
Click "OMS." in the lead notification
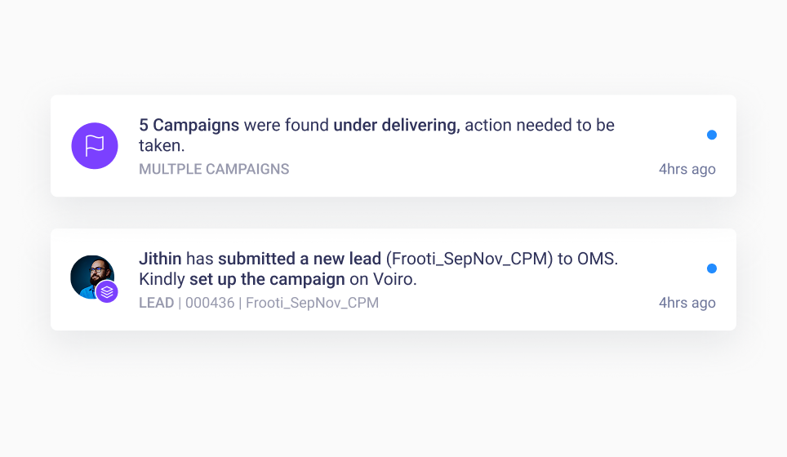click(598, 260)
